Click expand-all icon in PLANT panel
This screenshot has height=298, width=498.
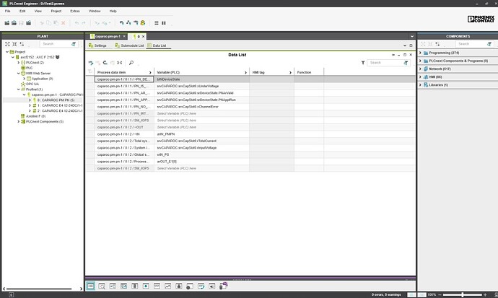click(7, 44)
